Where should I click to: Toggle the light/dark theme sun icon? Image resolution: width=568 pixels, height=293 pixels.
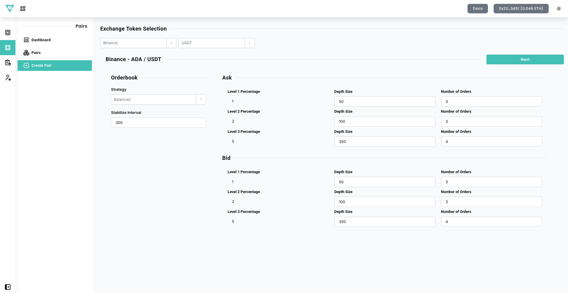(x=559, y=9)
